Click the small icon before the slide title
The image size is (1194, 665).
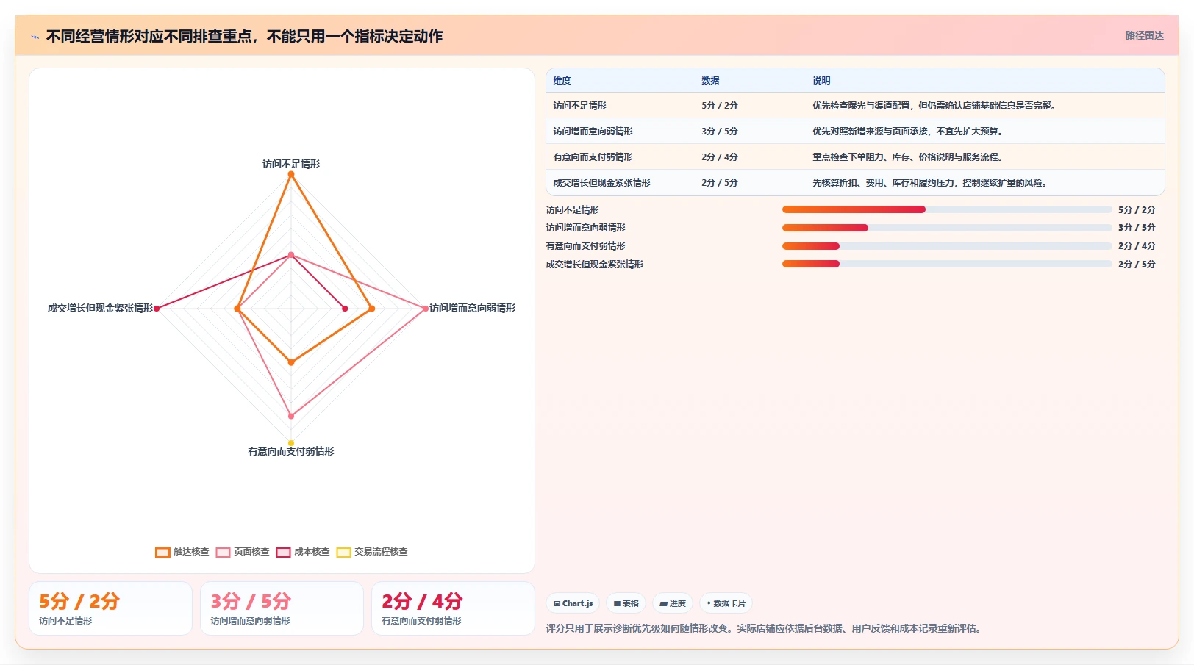click(35, 37)
